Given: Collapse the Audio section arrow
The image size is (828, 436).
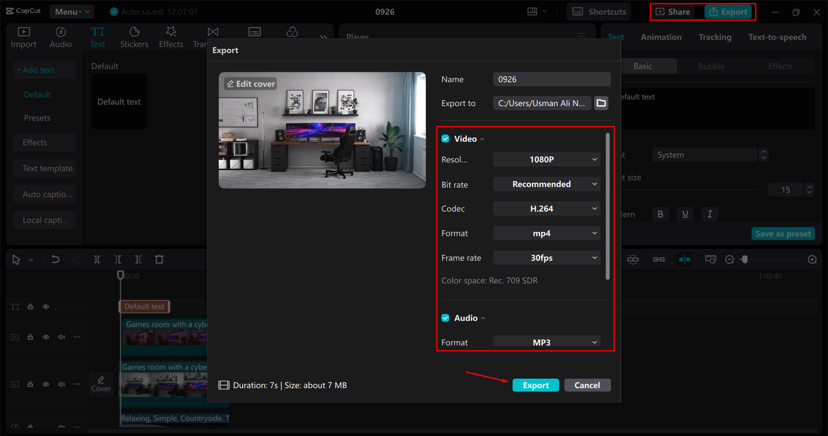Looking at the screenshot, I should (x=483, y=318).
